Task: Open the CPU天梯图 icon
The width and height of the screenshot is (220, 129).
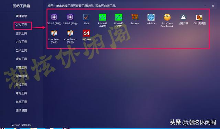Action: pos(199,17)
